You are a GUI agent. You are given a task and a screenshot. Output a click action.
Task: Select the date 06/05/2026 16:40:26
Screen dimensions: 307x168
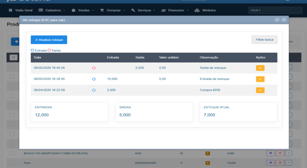coord(49,68)
